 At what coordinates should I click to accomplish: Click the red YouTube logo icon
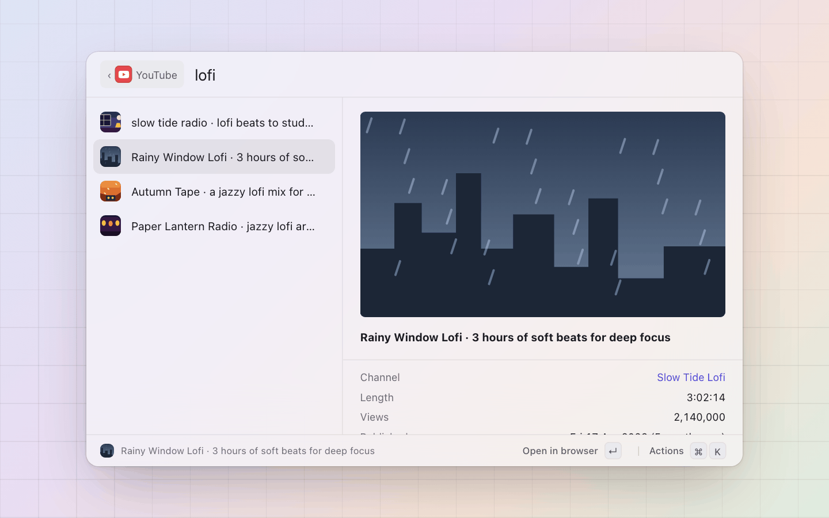click(x=123, y=74)
